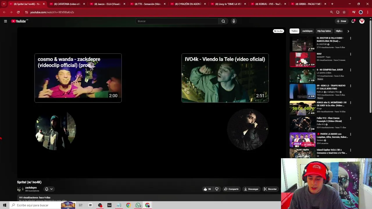Open the Chrome profile icon

click(x=361, y=12)
